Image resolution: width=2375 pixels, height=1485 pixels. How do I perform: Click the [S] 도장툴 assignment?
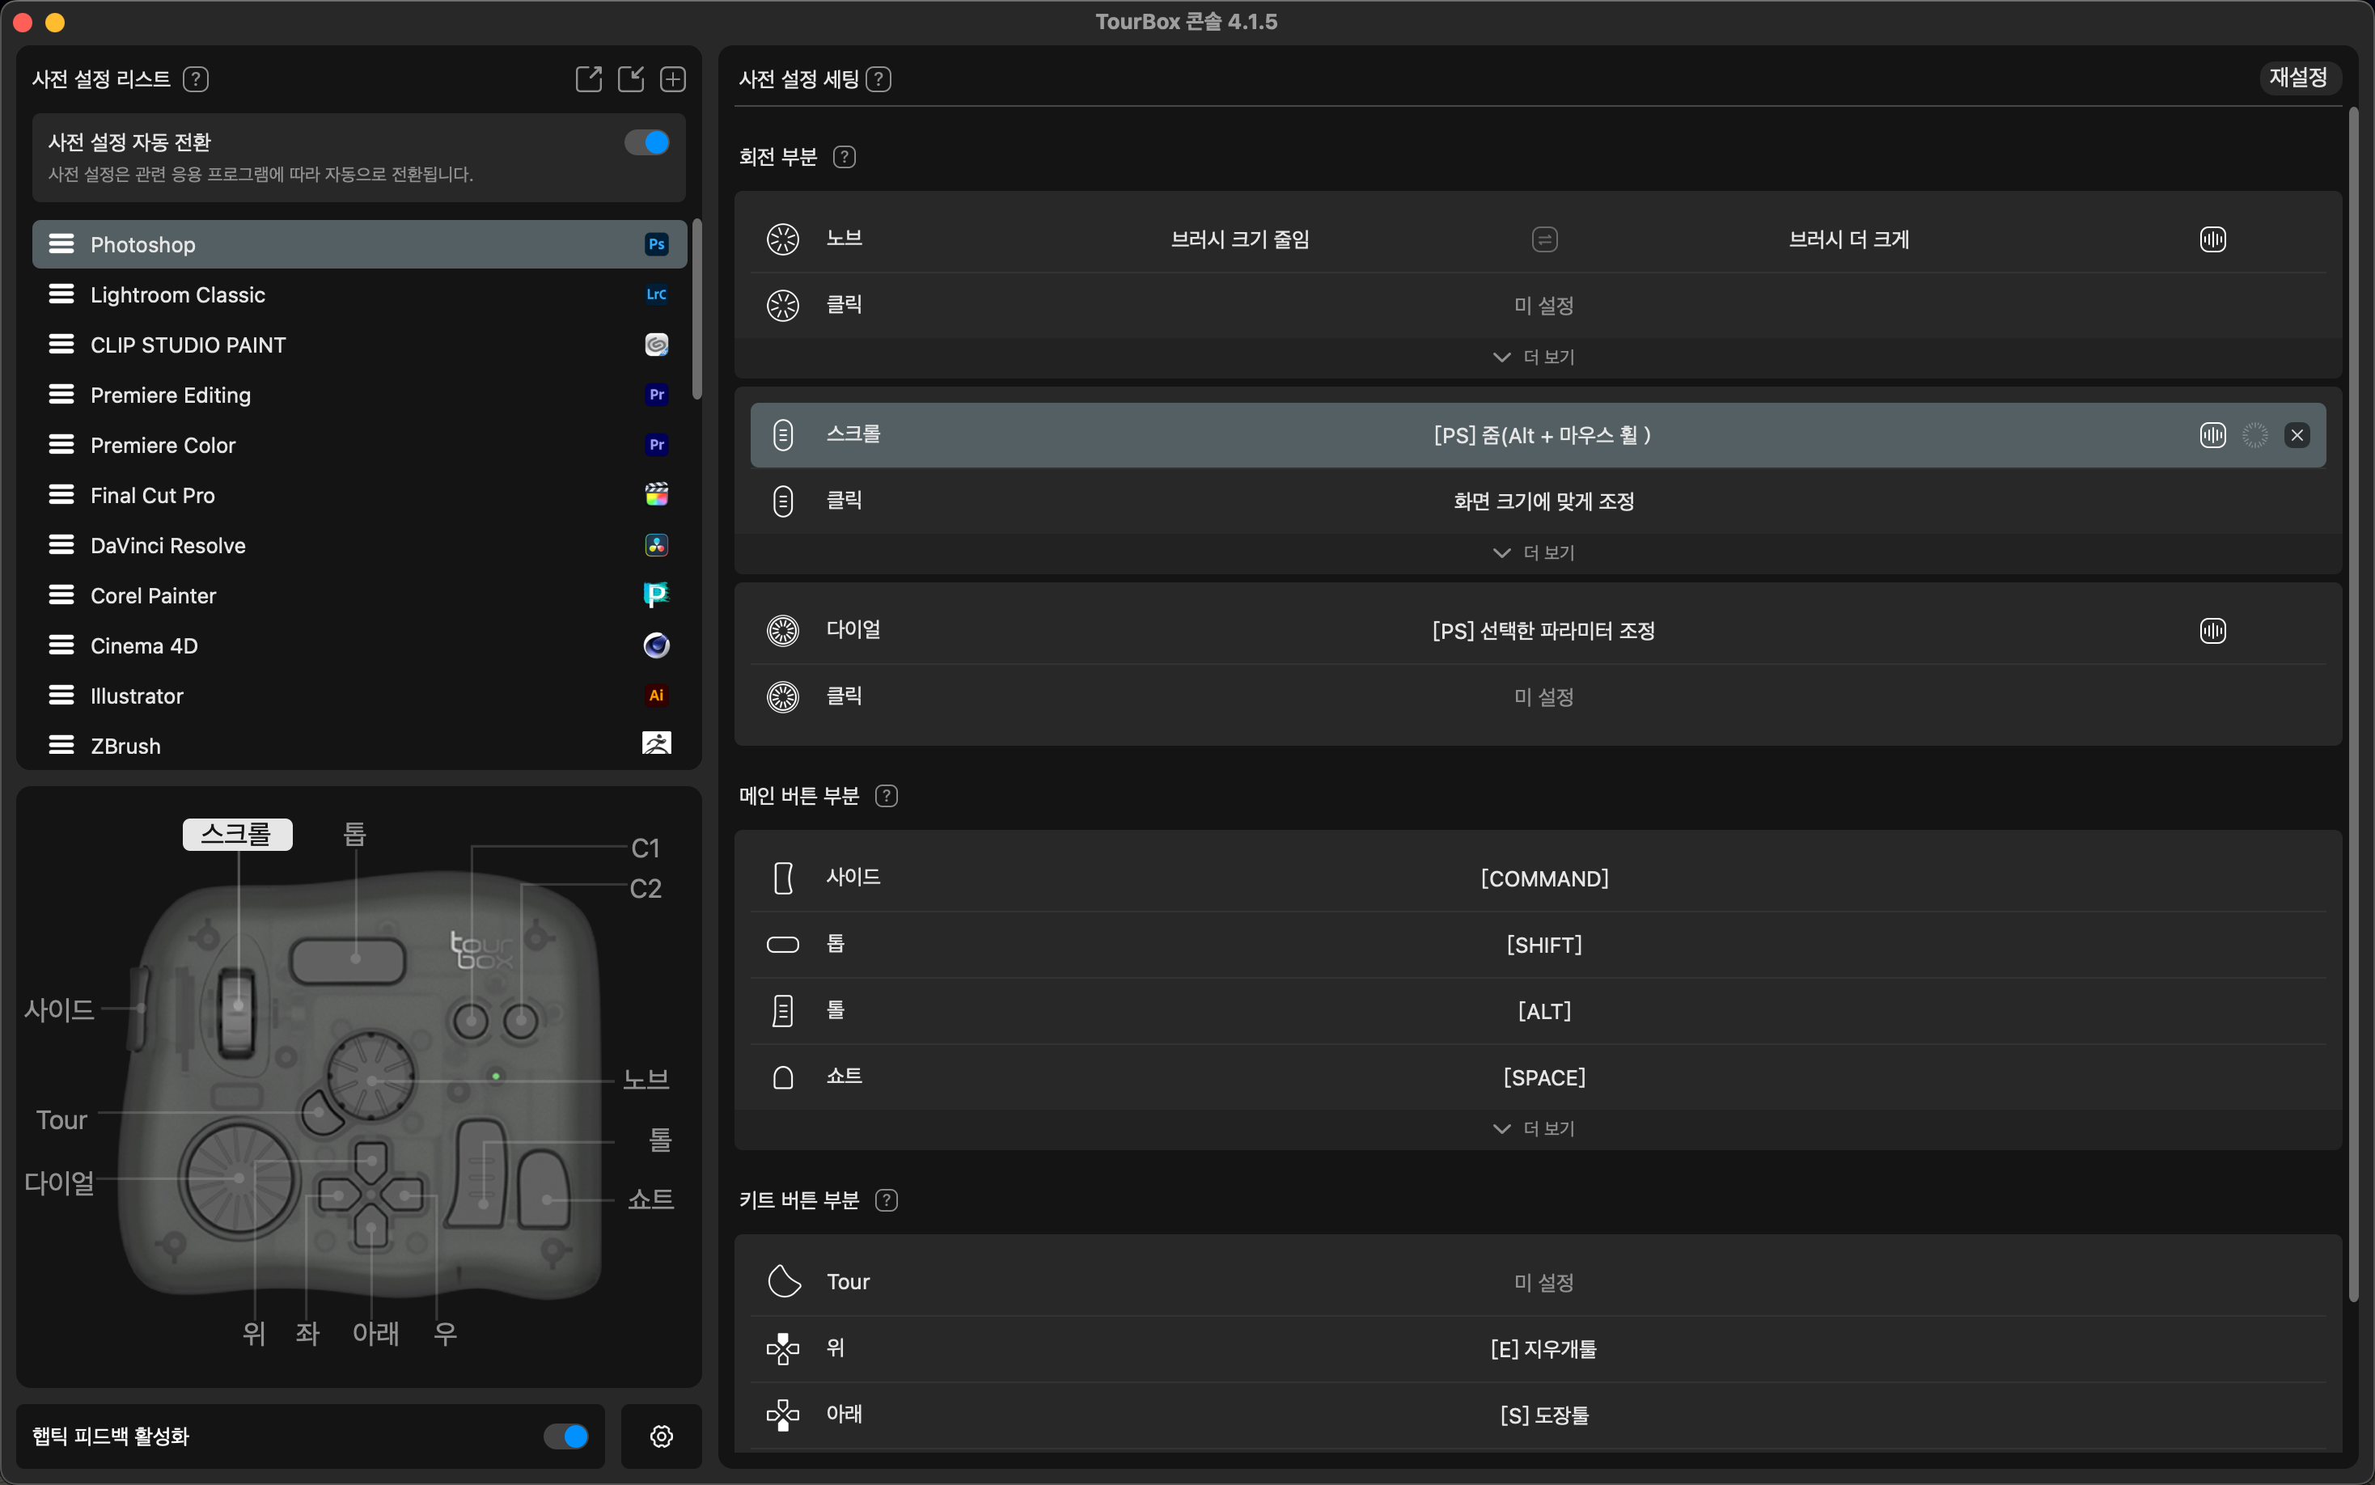(x=1544, y=1415)
